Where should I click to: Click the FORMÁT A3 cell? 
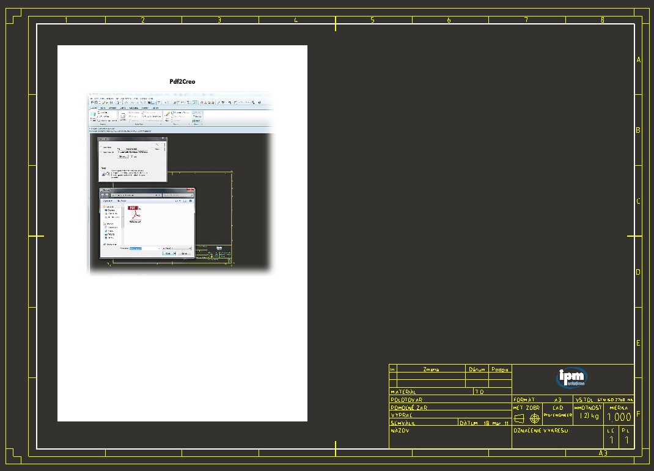542,399
